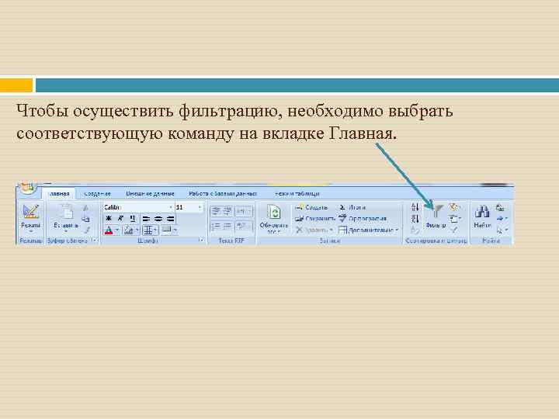Viewport: 559px width, 419px height.
Task: Click the advanced filter options icon
Action: click(x=454, y=218)
